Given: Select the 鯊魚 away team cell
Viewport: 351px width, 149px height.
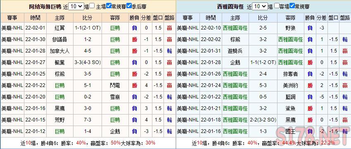Looking at the screenshot, I should (x=291, y=108).
